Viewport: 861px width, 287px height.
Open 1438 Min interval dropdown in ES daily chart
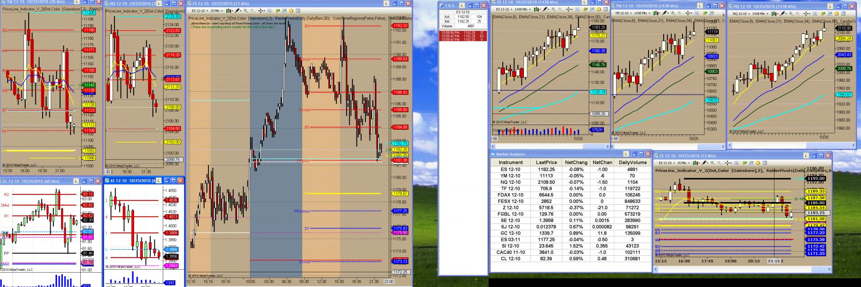pyautogui.click(x=522, y=9)
